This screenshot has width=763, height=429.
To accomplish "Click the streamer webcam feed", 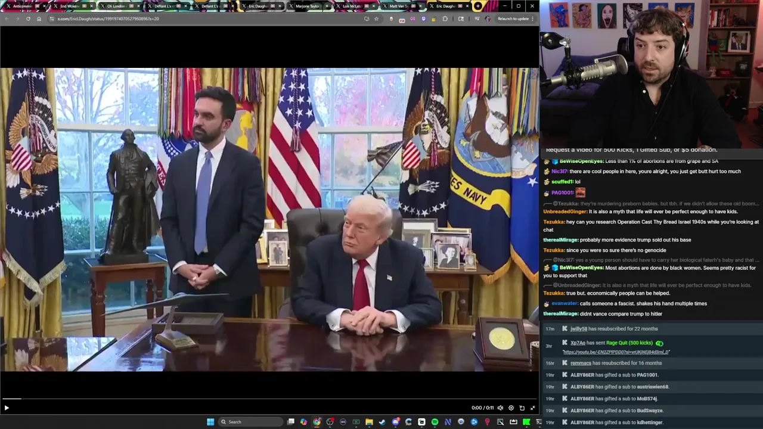I will [651, 74].
